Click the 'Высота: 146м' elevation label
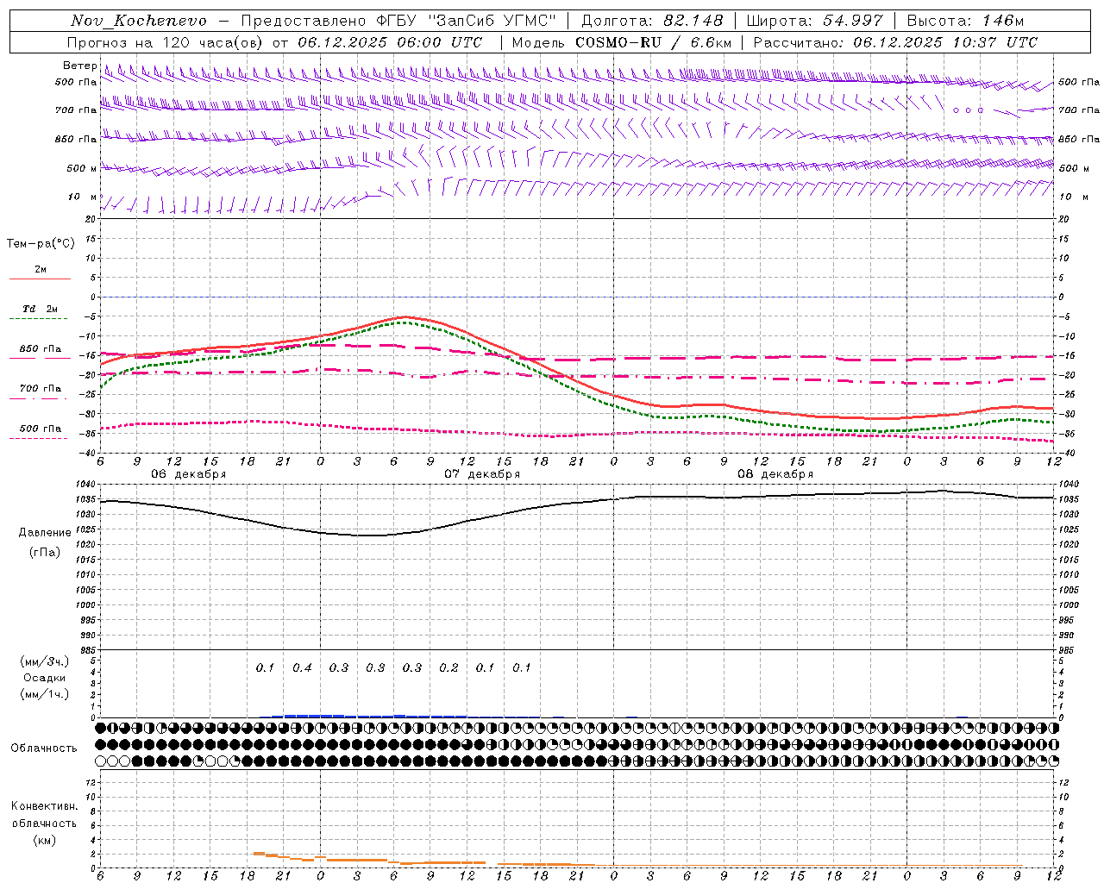 point(966,21)
